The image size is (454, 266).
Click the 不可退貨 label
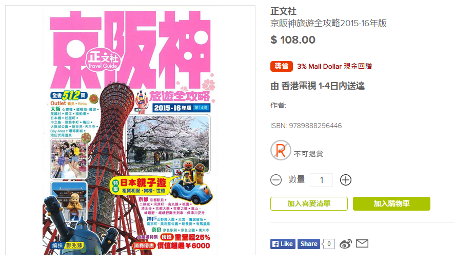(308, 154)
